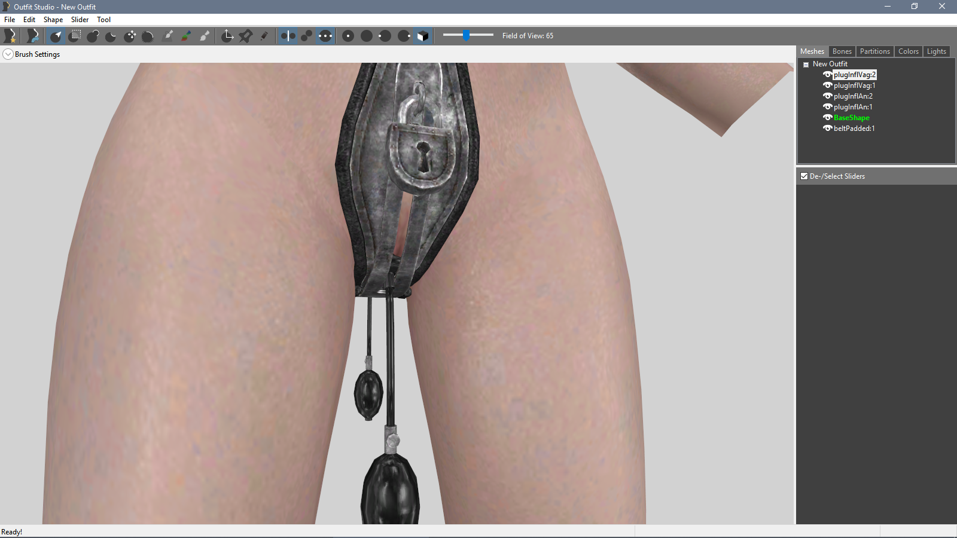Choose the Mask brush with dashed square

tap(75, 36)
